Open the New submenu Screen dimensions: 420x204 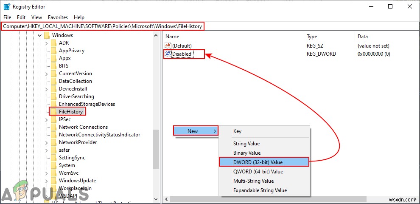(x=196, y=131)
